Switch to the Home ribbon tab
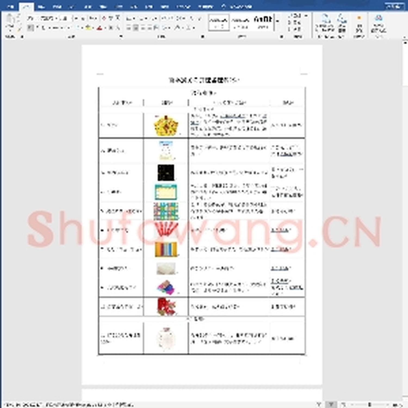 (x=26, y=7)
